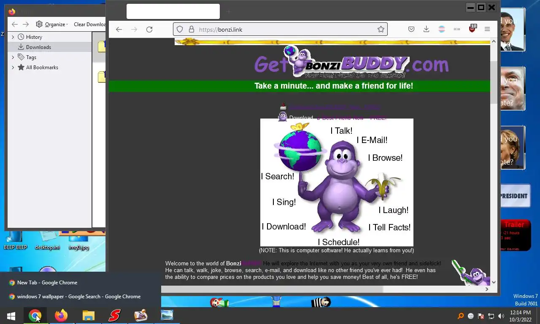Click the volume speaker tray icon
The width and height of the screenshot is (540, 324).
tap(501, 316)
